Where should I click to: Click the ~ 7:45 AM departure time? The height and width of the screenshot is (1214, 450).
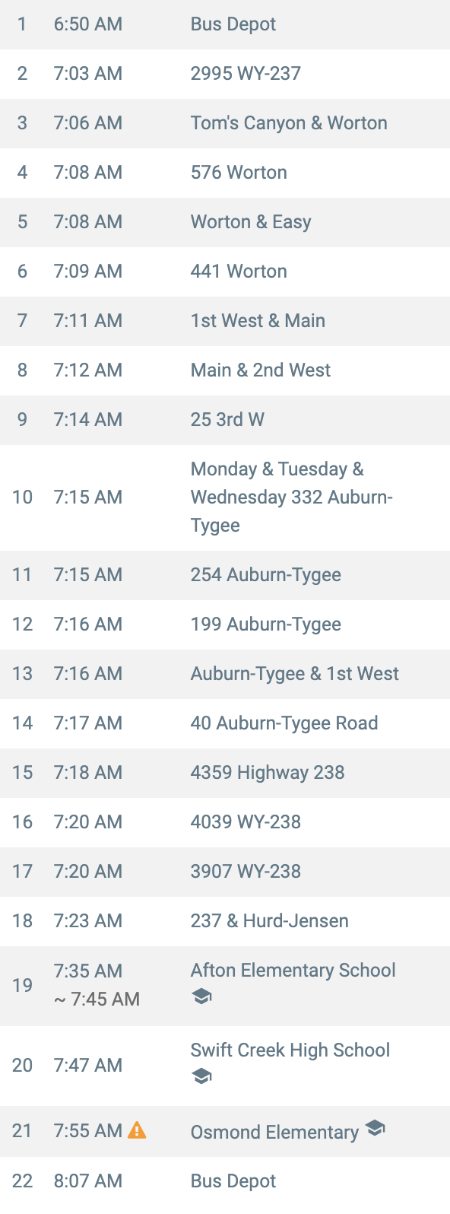(97, 999)
